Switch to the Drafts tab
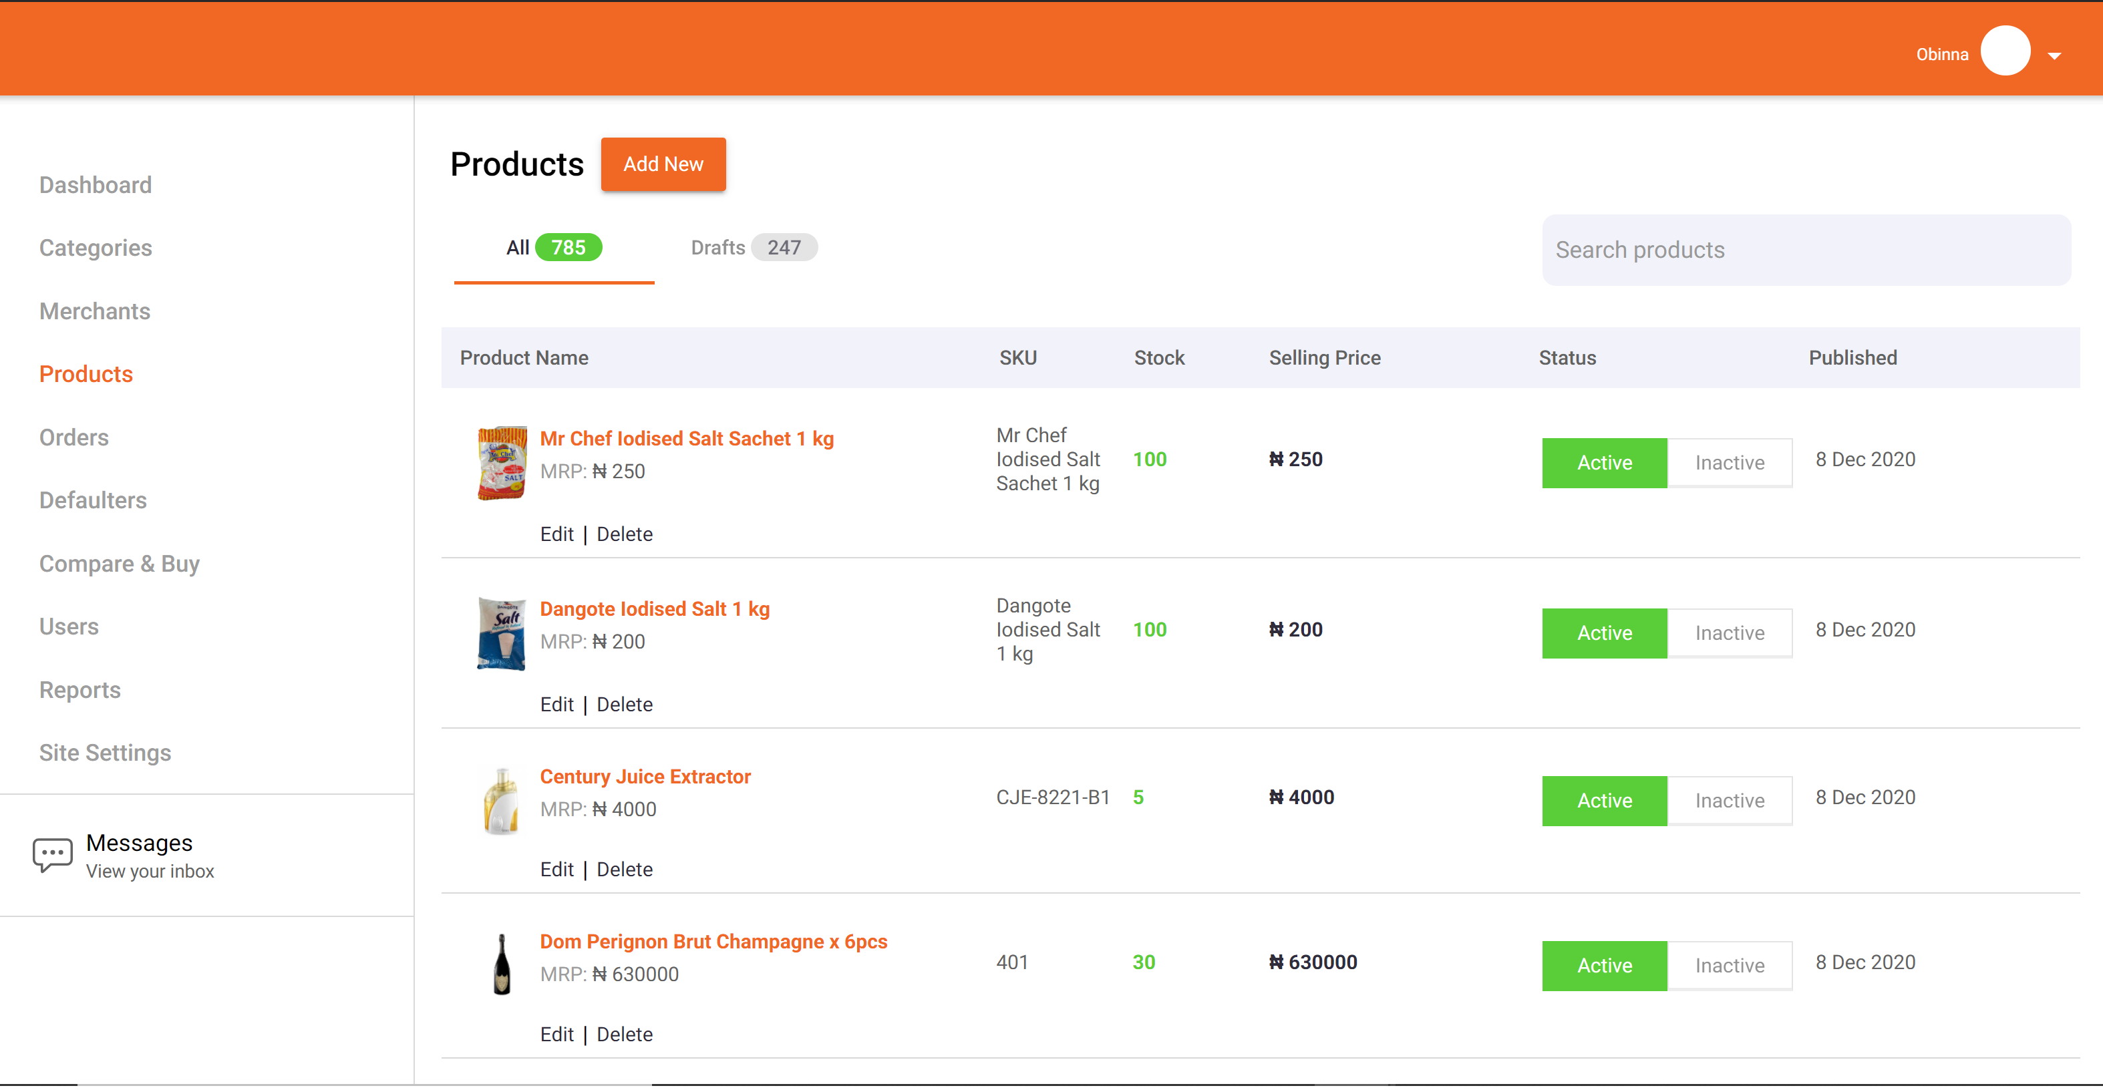Image resolution: width=2103 pixels, height=1090 pixels. pos(753,248)
